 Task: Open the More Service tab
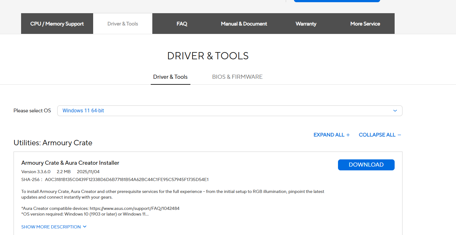[365, 24]
